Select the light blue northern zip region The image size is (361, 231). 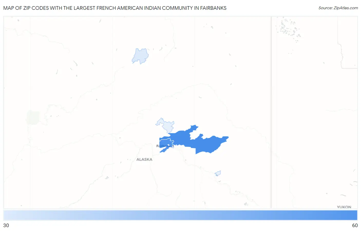140,56
